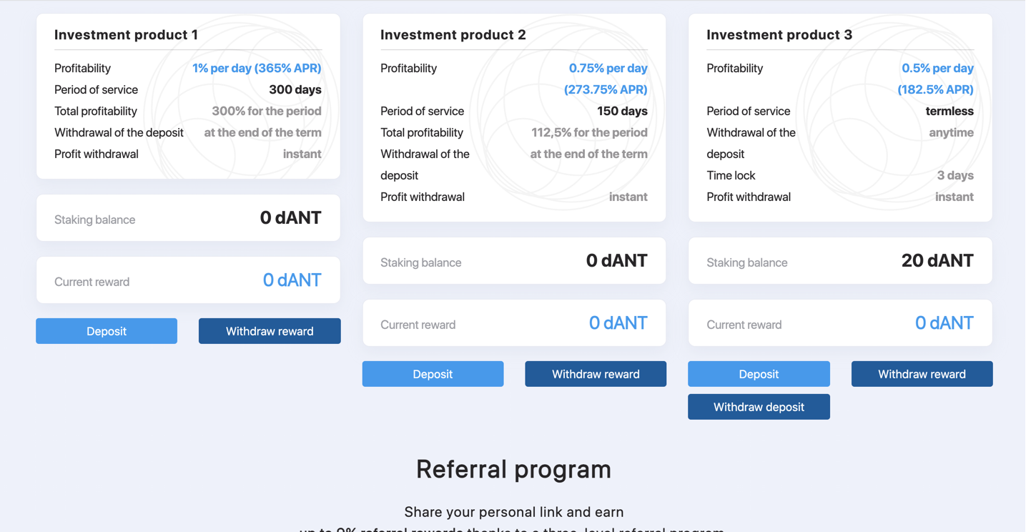1026x532 pixels.
Task: Click "Share your personal link and earn" text
Action: 513,512
